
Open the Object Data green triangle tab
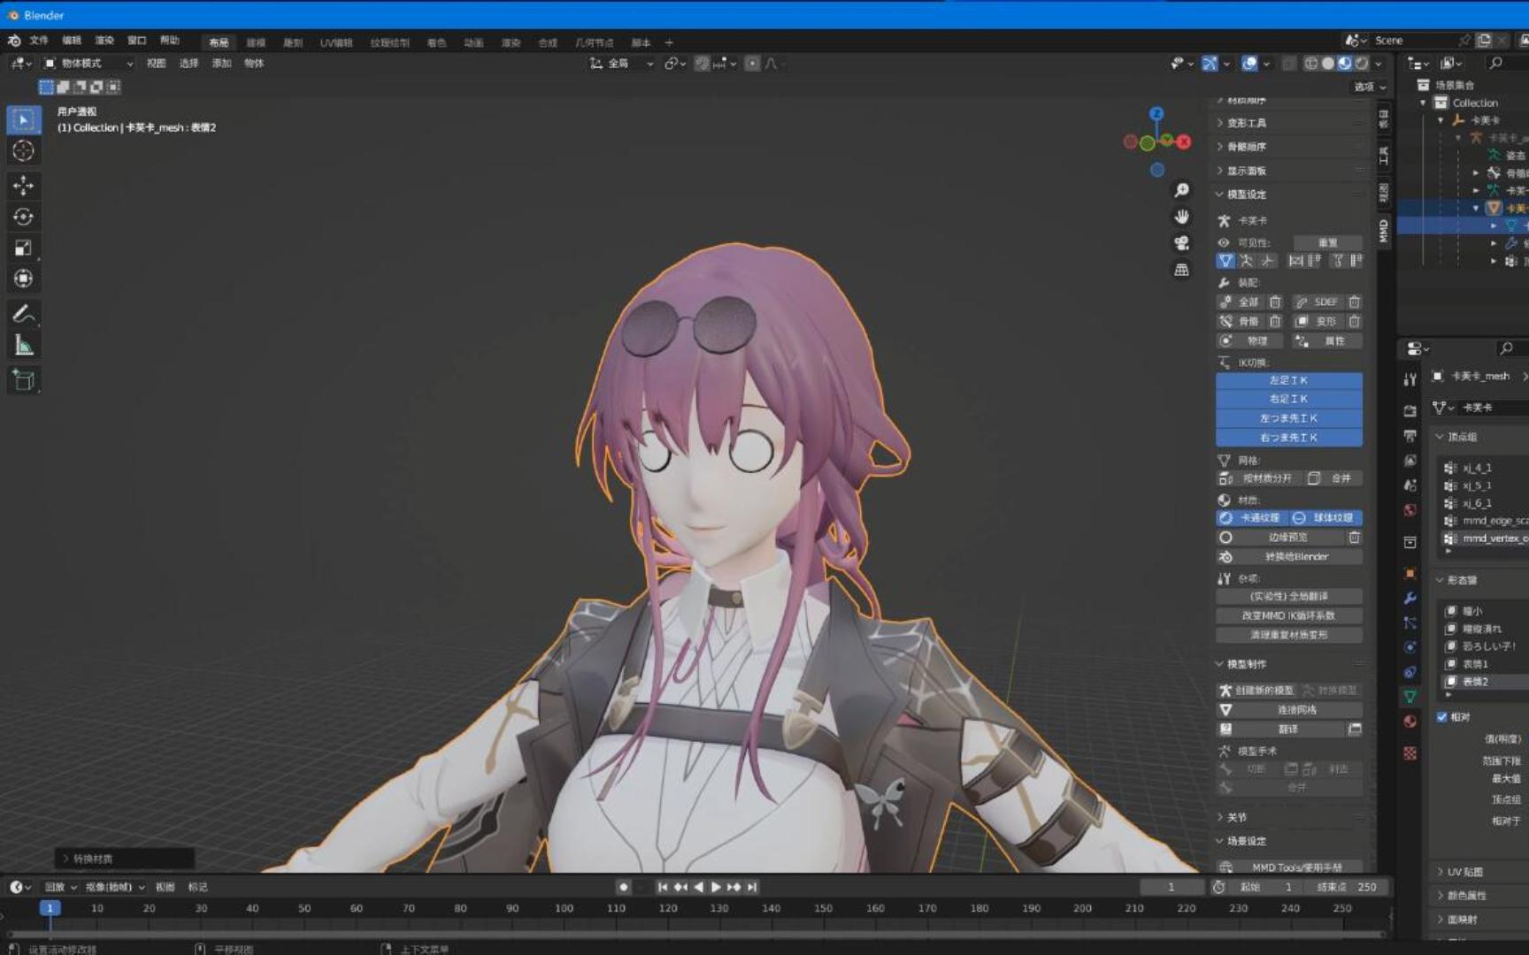click(x=1410, y=697)
